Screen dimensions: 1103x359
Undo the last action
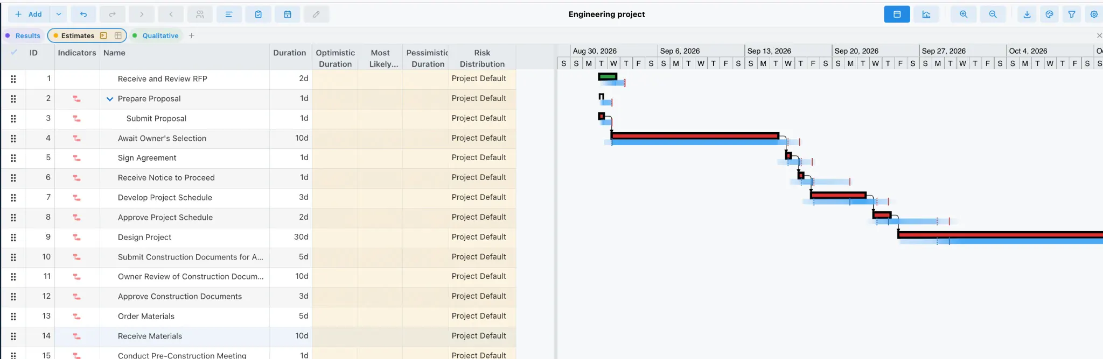tap(83, 15)
